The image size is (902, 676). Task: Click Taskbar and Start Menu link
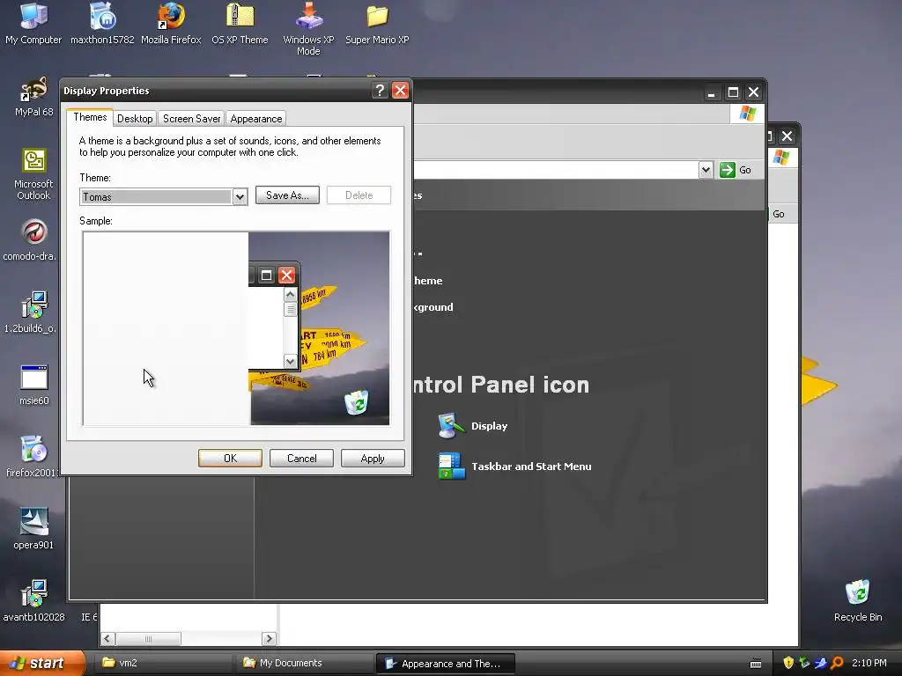[531, 467]
